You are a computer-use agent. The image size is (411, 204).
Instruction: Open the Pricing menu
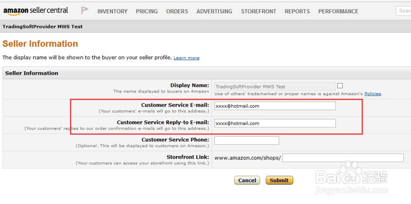(x=147, y=11)
